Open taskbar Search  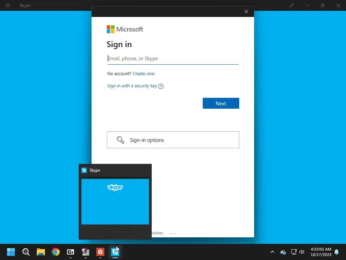(26, 252)
